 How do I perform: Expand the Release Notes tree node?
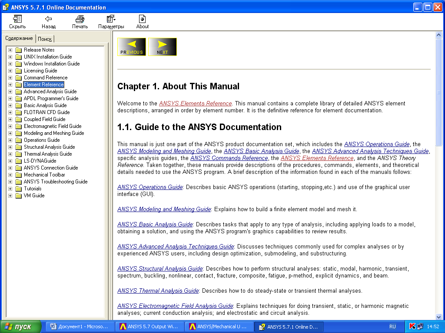click(10, 50)
